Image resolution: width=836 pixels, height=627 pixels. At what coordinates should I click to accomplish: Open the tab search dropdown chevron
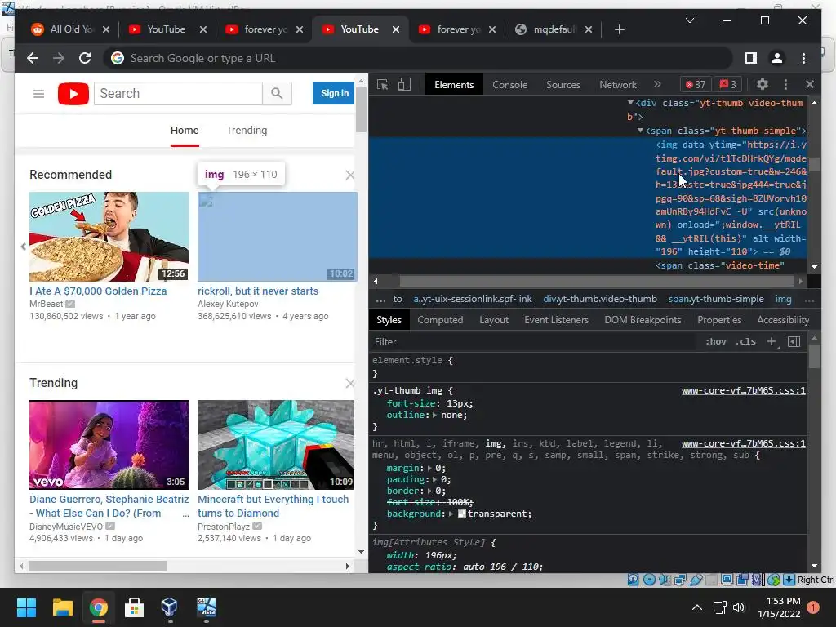pyautogui.click(x=689, y=20)
